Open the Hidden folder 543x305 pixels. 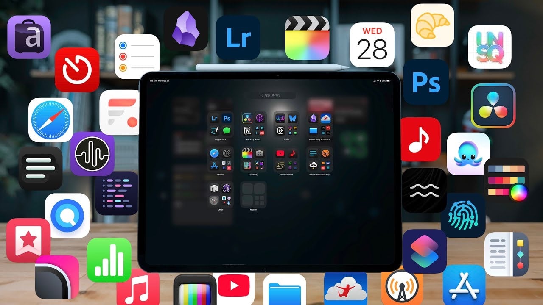tap(254, 194)
